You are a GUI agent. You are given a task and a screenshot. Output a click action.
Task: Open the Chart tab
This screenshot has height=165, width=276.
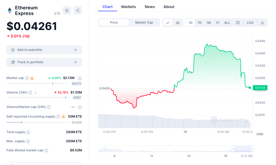(107, 7)
